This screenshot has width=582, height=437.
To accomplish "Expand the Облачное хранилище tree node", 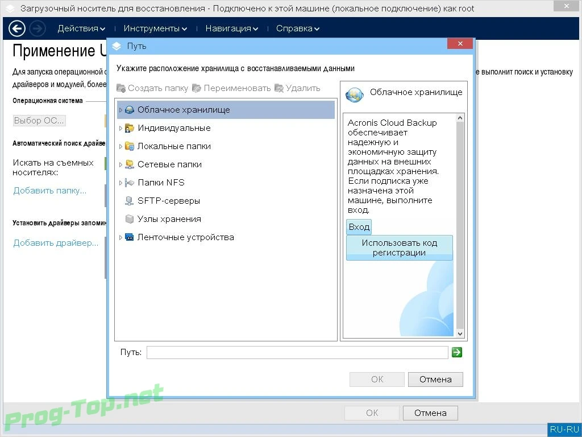I will [x=120, y=110].
